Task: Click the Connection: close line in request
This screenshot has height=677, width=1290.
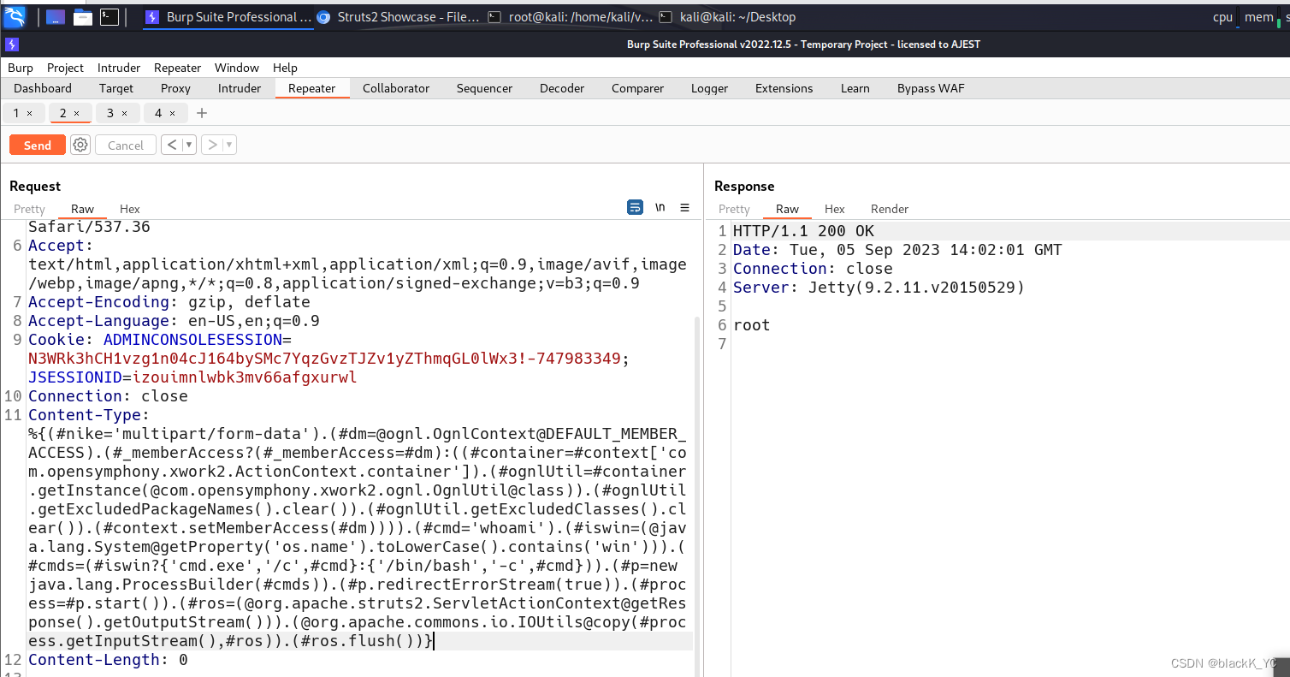Action: 108,396
